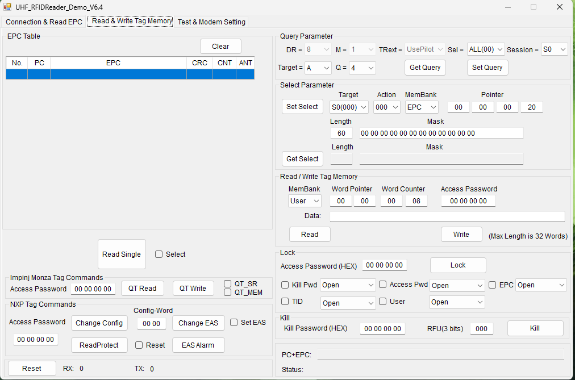This screenshot has width=575, height=380.
Task: Switch to Connection & Read EPC tab
Action: click(x=44, y=22)
